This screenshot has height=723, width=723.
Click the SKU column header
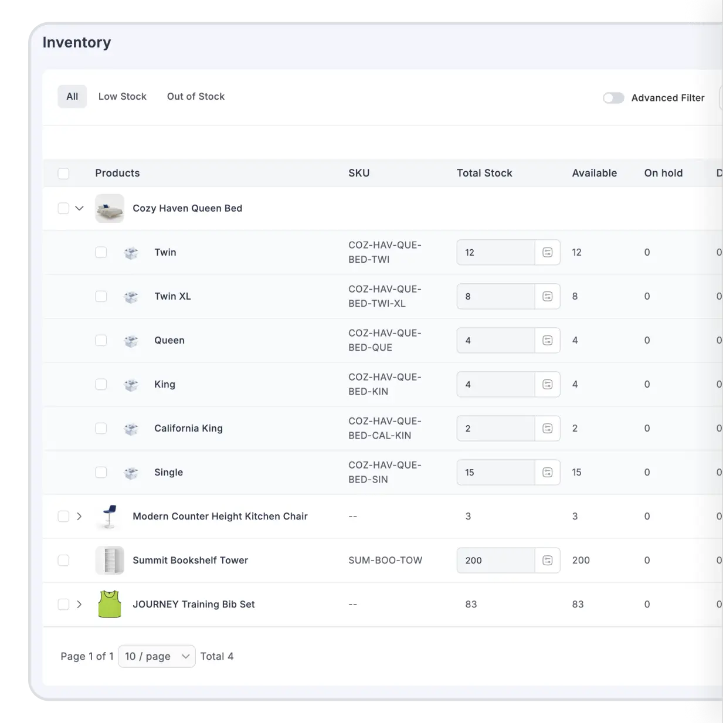coord(359,173)
